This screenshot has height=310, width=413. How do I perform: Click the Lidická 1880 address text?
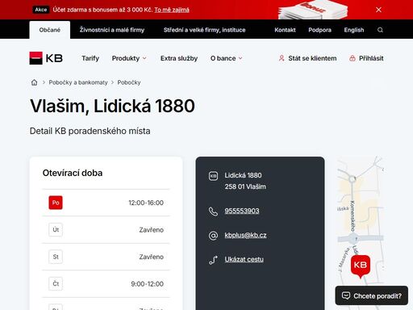point(243,175)
